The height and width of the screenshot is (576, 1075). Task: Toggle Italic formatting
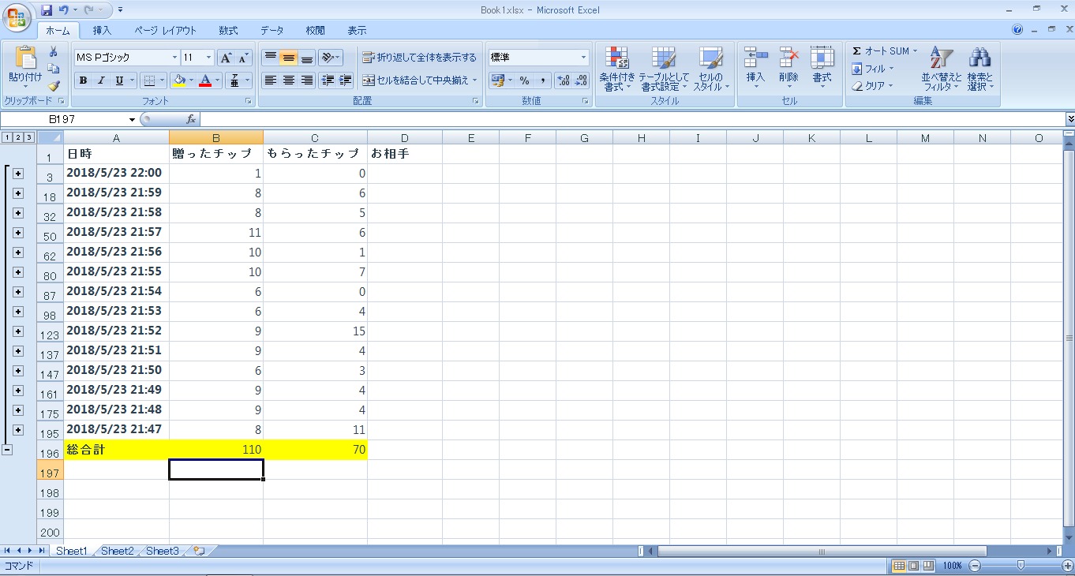pyautogui.click(x=101, y=80)
